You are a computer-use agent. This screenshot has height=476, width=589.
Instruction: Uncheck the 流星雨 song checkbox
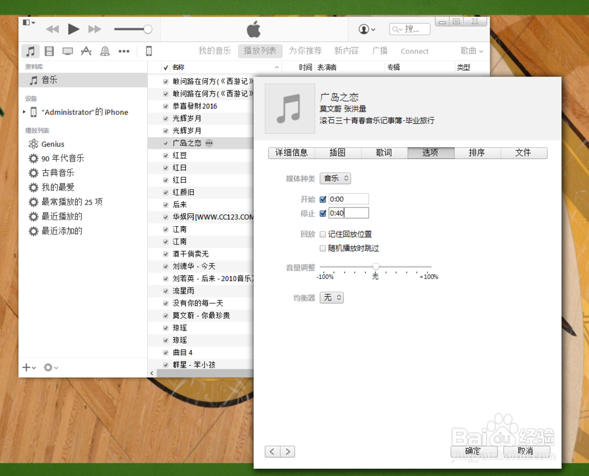coord(166,291)
